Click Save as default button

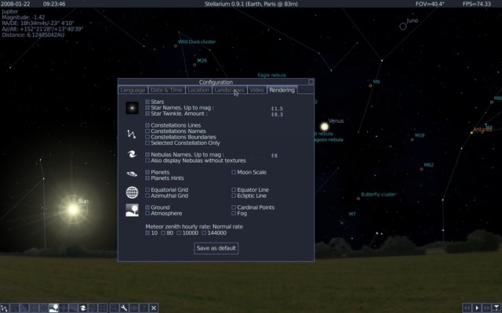(x=216, y=248)
